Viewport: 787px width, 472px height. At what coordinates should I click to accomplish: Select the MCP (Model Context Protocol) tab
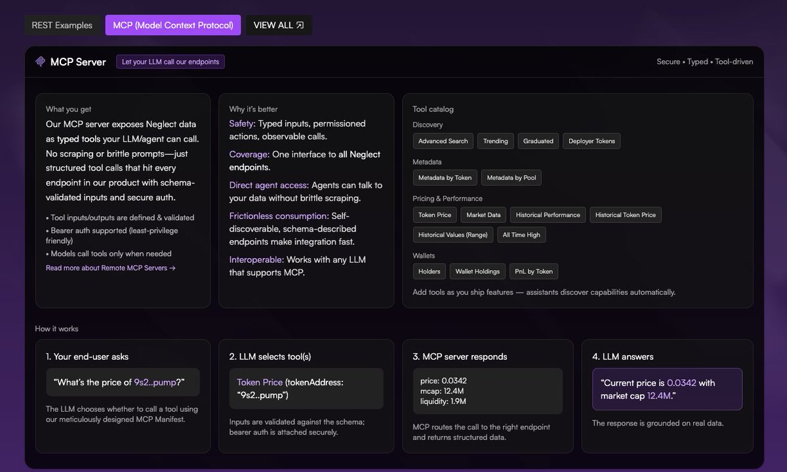[x=173, y=25]
